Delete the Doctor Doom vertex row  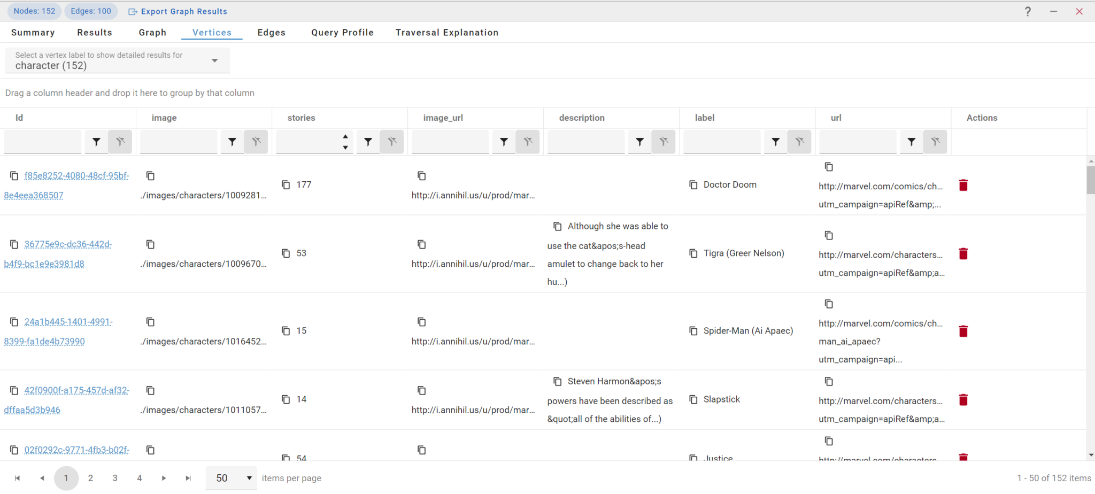[963, 185]
